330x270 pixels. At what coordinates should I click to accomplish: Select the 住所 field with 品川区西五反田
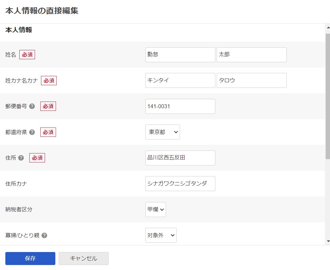pos(180,158)
